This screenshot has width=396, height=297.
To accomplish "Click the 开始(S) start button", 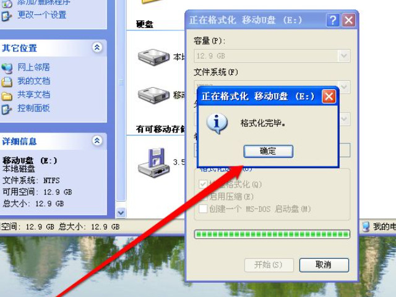I will [x=269, y=265].
